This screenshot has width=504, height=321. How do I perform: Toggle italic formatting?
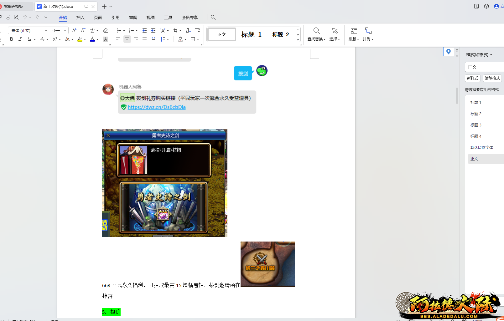pyautogui.click(x=20, y=39)
